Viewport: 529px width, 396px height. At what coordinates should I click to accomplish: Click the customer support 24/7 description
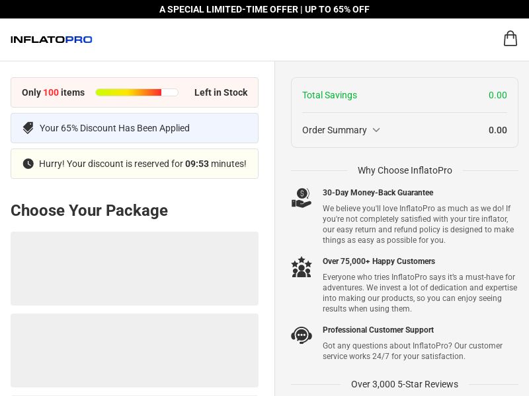412,351
